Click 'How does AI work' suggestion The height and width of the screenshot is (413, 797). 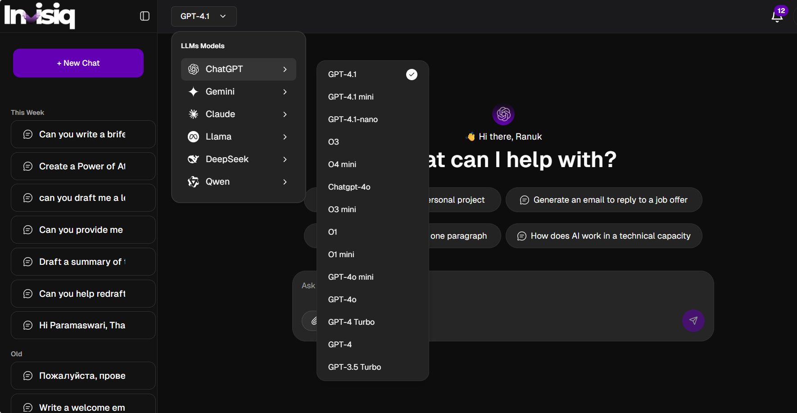pos(604,236)
